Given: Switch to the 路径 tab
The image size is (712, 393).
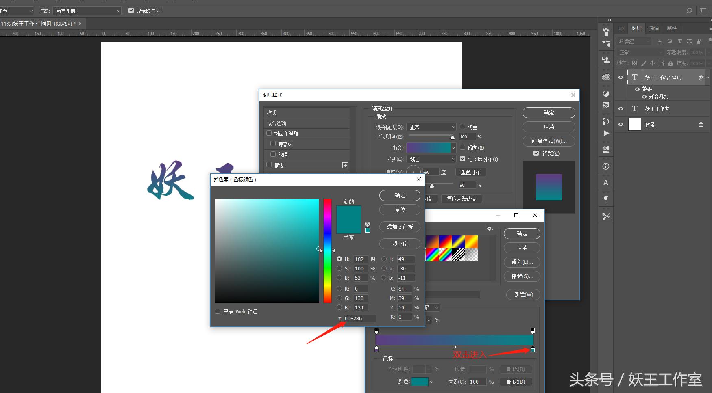Looking at the screenshot, I should tap(672, 28).
